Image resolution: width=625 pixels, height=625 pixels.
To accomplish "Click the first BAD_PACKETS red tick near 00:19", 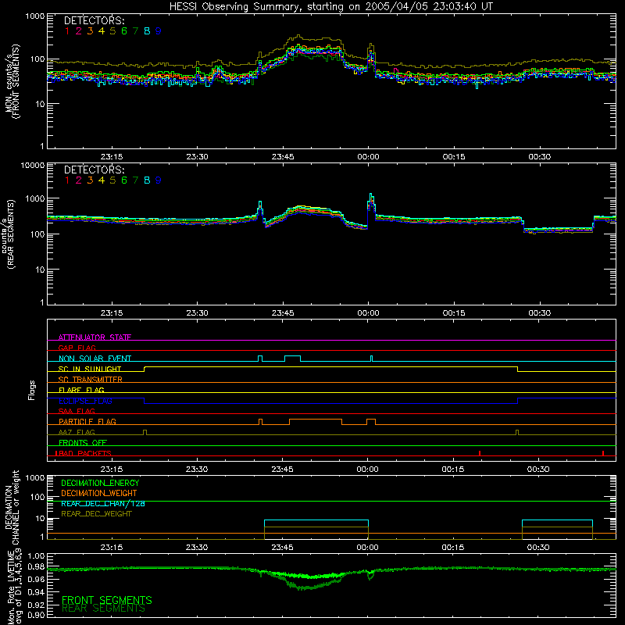I will (480, 453).
